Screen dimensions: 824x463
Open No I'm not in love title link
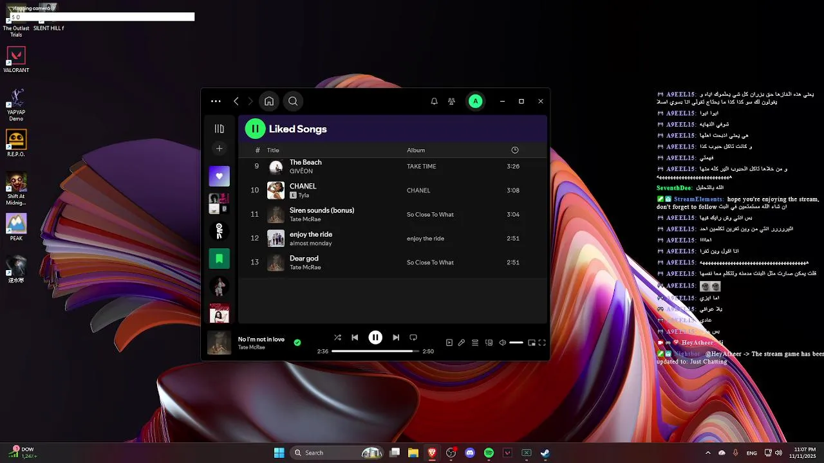coord(261,340)
